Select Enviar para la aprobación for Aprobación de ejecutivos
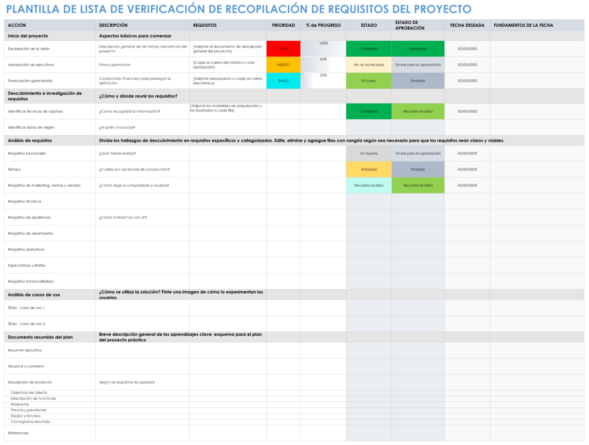 (x=418, y=64)
